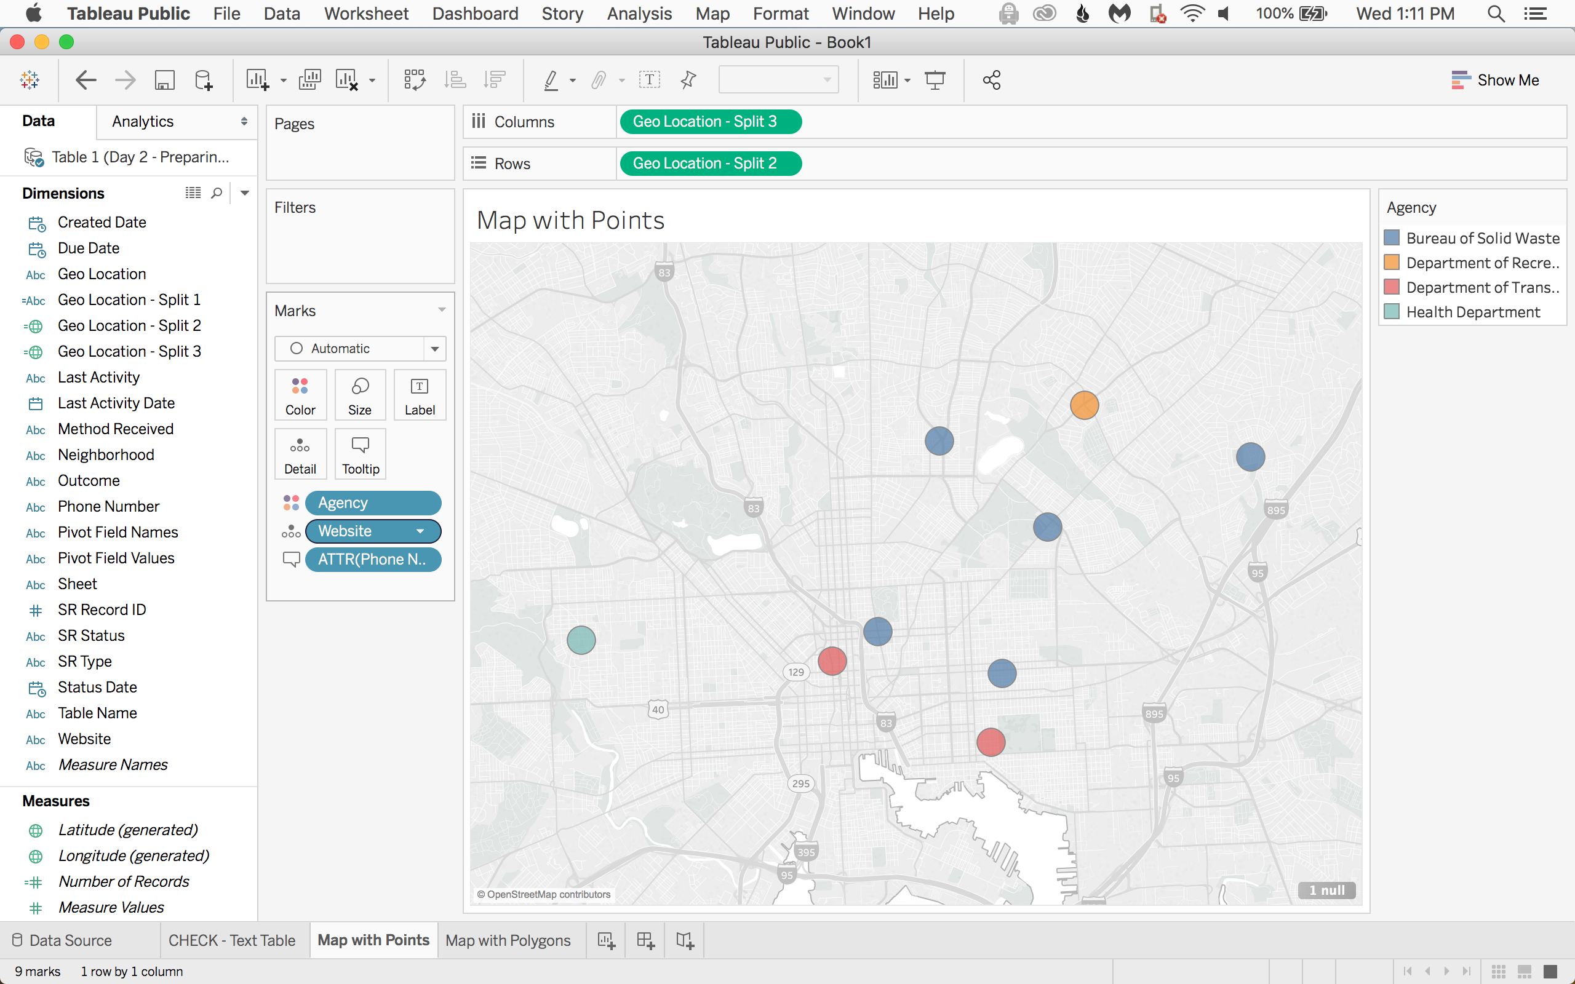Click the Geo Location - Split 3 column pill
This screenshot has width=1575, height=984.
click(711, 122)
